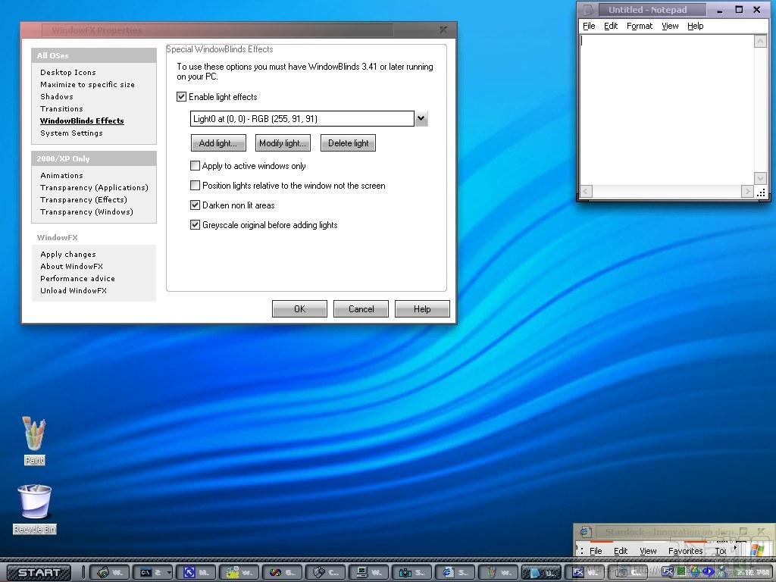The width and height of the screenshot is (776, 582).
Task: Toggle Enable light effects checkbox
Action: (182, 97)
